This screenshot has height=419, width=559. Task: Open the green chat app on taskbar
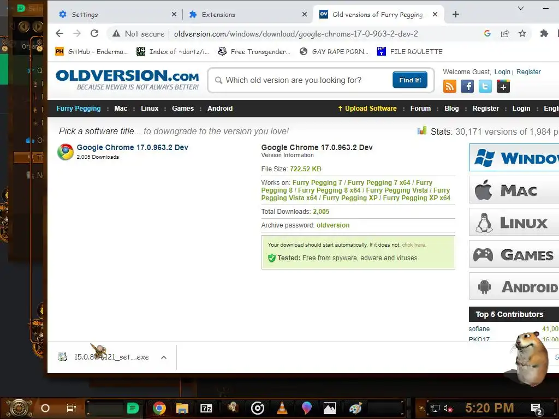point(133,408)
